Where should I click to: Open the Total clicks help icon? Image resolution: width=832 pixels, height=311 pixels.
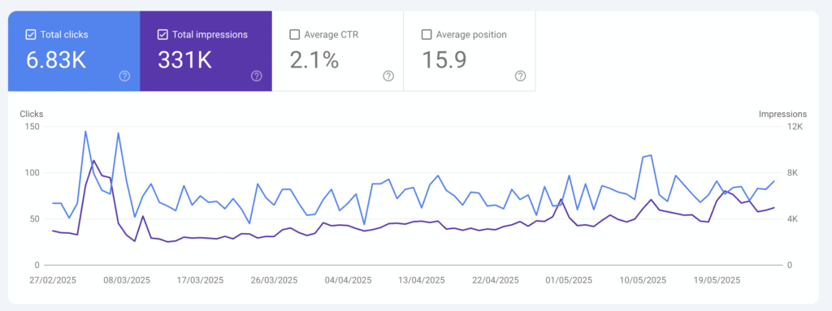coord(124,76)
